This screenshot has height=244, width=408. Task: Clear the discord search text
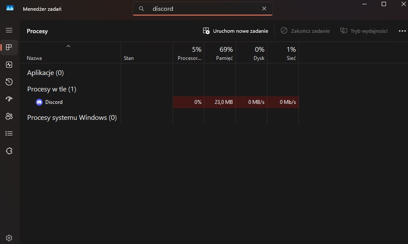pos(264,9)
